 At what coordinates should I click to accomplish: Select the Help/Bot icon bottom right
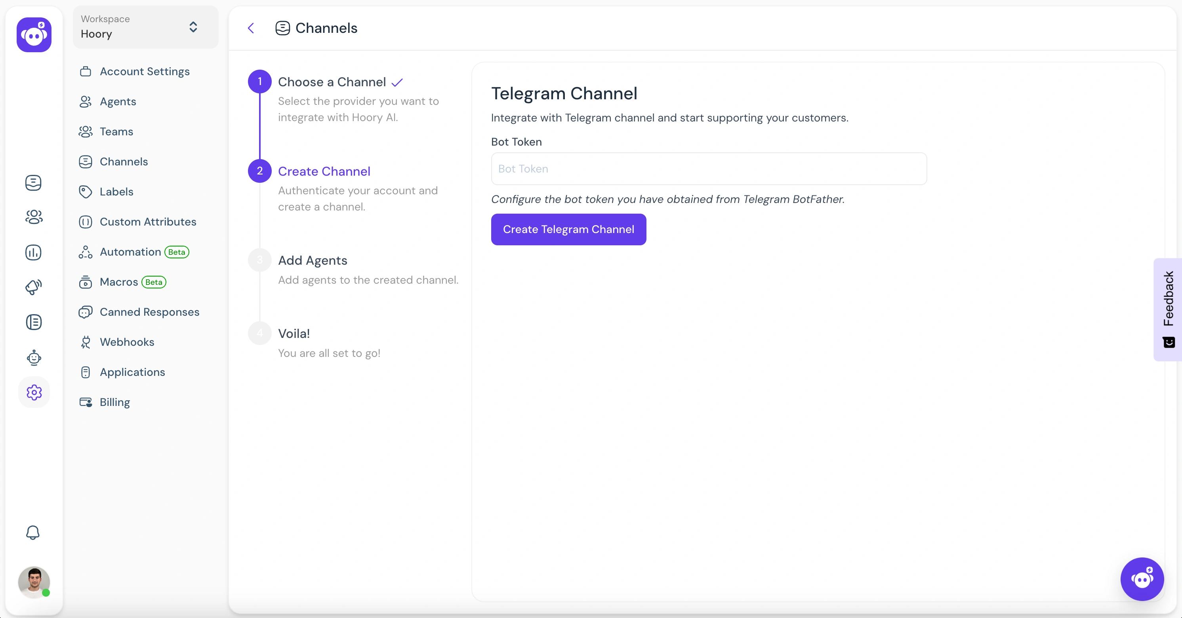1144,578
